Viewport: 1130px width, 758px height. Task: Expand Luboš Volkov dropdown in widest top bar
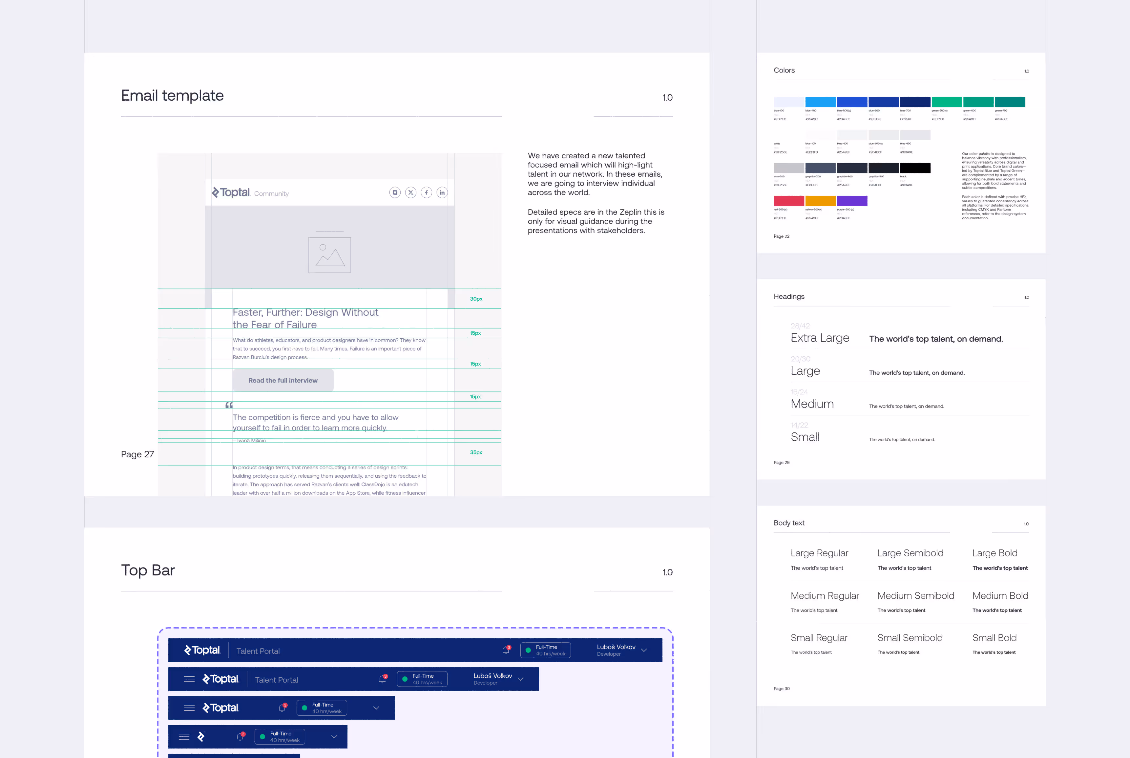pyautogui.click(x=644, y=650)
